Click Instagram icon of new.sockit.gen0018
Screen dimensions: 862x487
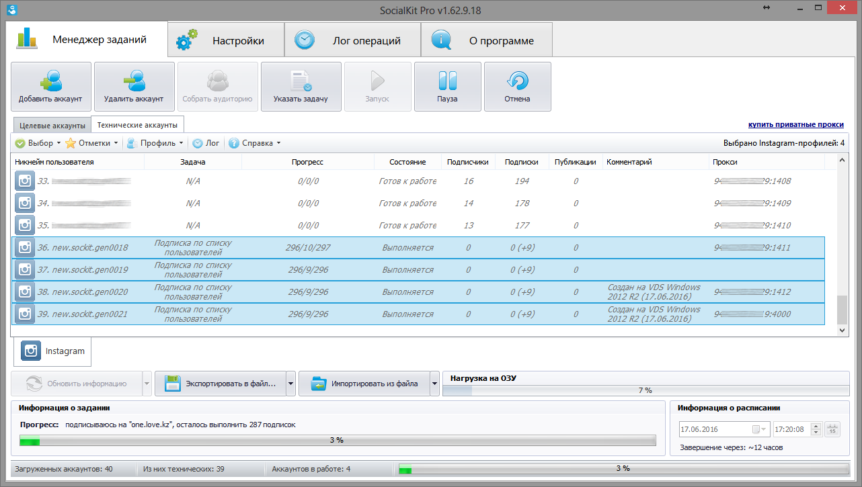point(25,248)
